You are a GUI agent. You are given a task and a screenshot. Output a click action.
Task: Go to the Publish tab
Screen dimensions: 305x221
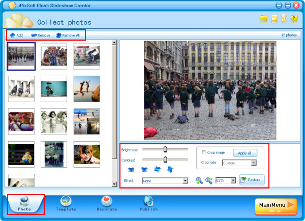coord(149,203)
